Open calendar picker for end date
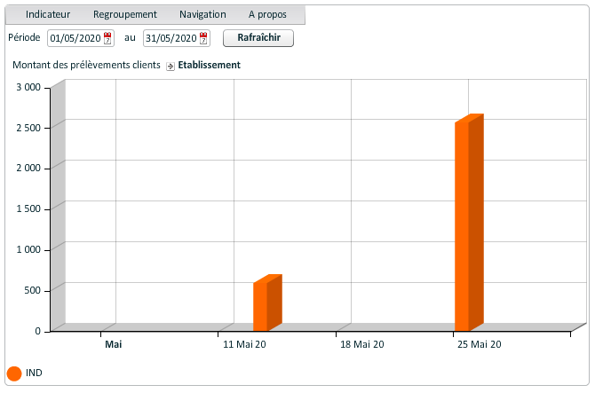595x393 pixels. [203, 38]
